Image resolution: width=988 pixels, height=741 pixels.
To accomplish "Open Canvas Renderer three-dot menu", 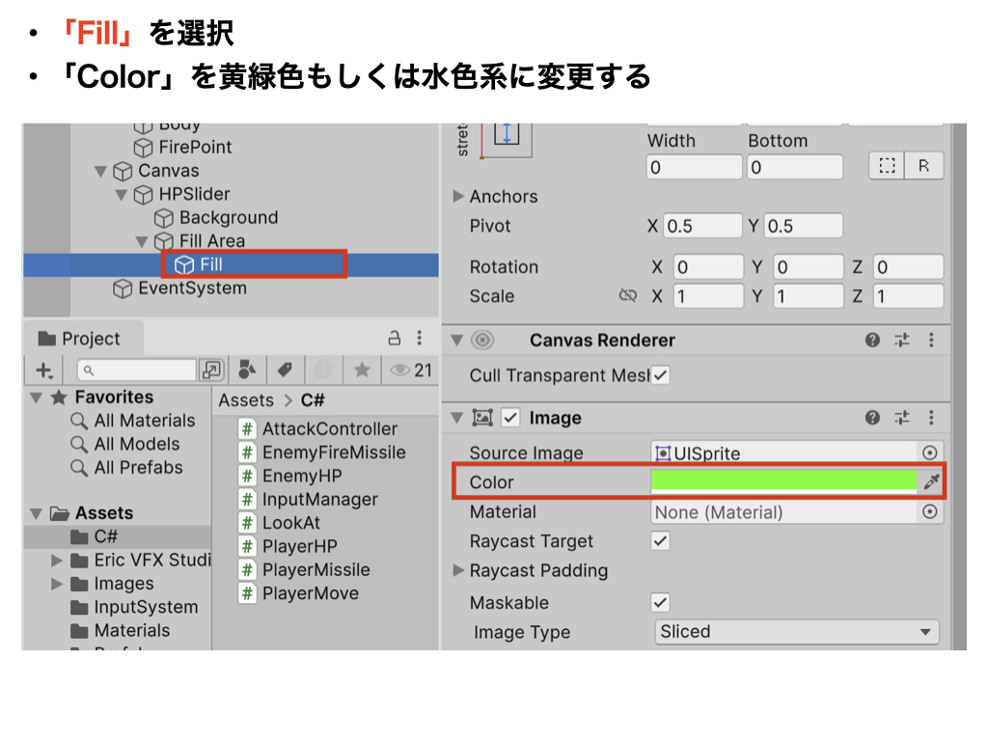I will 931,341.
